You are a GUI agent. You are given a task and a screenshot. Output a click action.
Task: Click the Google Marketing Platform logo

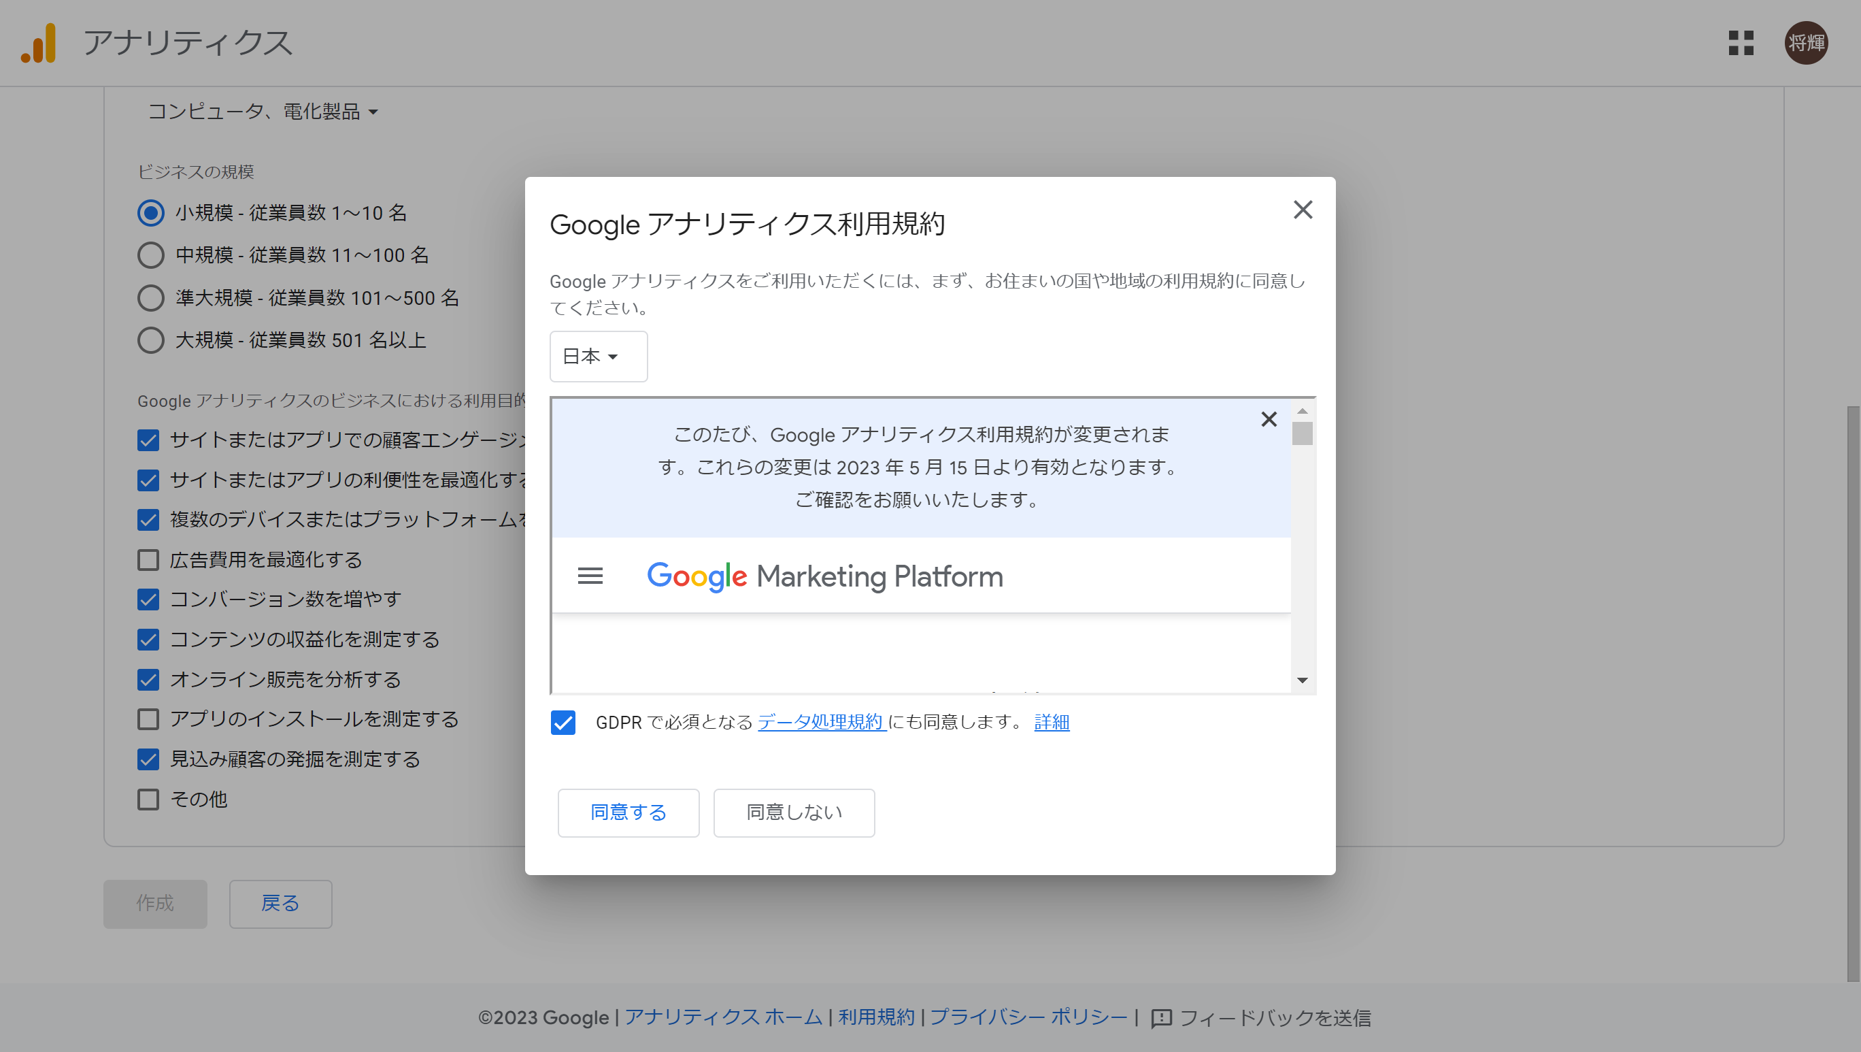[825, 576]
